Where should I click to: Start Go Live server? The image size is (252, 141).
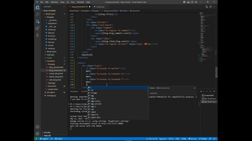click(x=193, y=139)
